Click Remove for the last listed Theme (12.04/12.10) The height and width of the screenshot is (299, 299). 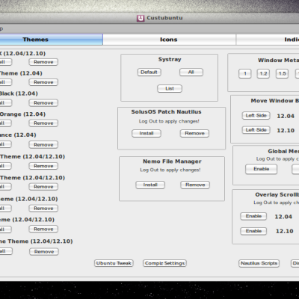[x=44, y=252]
